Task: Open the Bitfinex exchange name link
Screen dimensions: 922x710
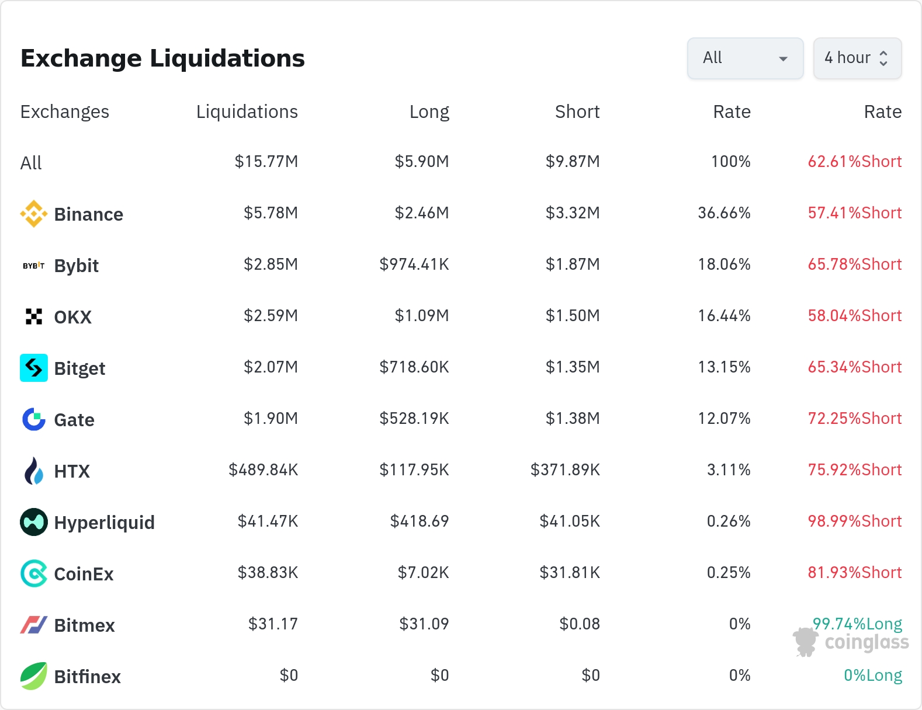Action: click(x=87, y=677)
